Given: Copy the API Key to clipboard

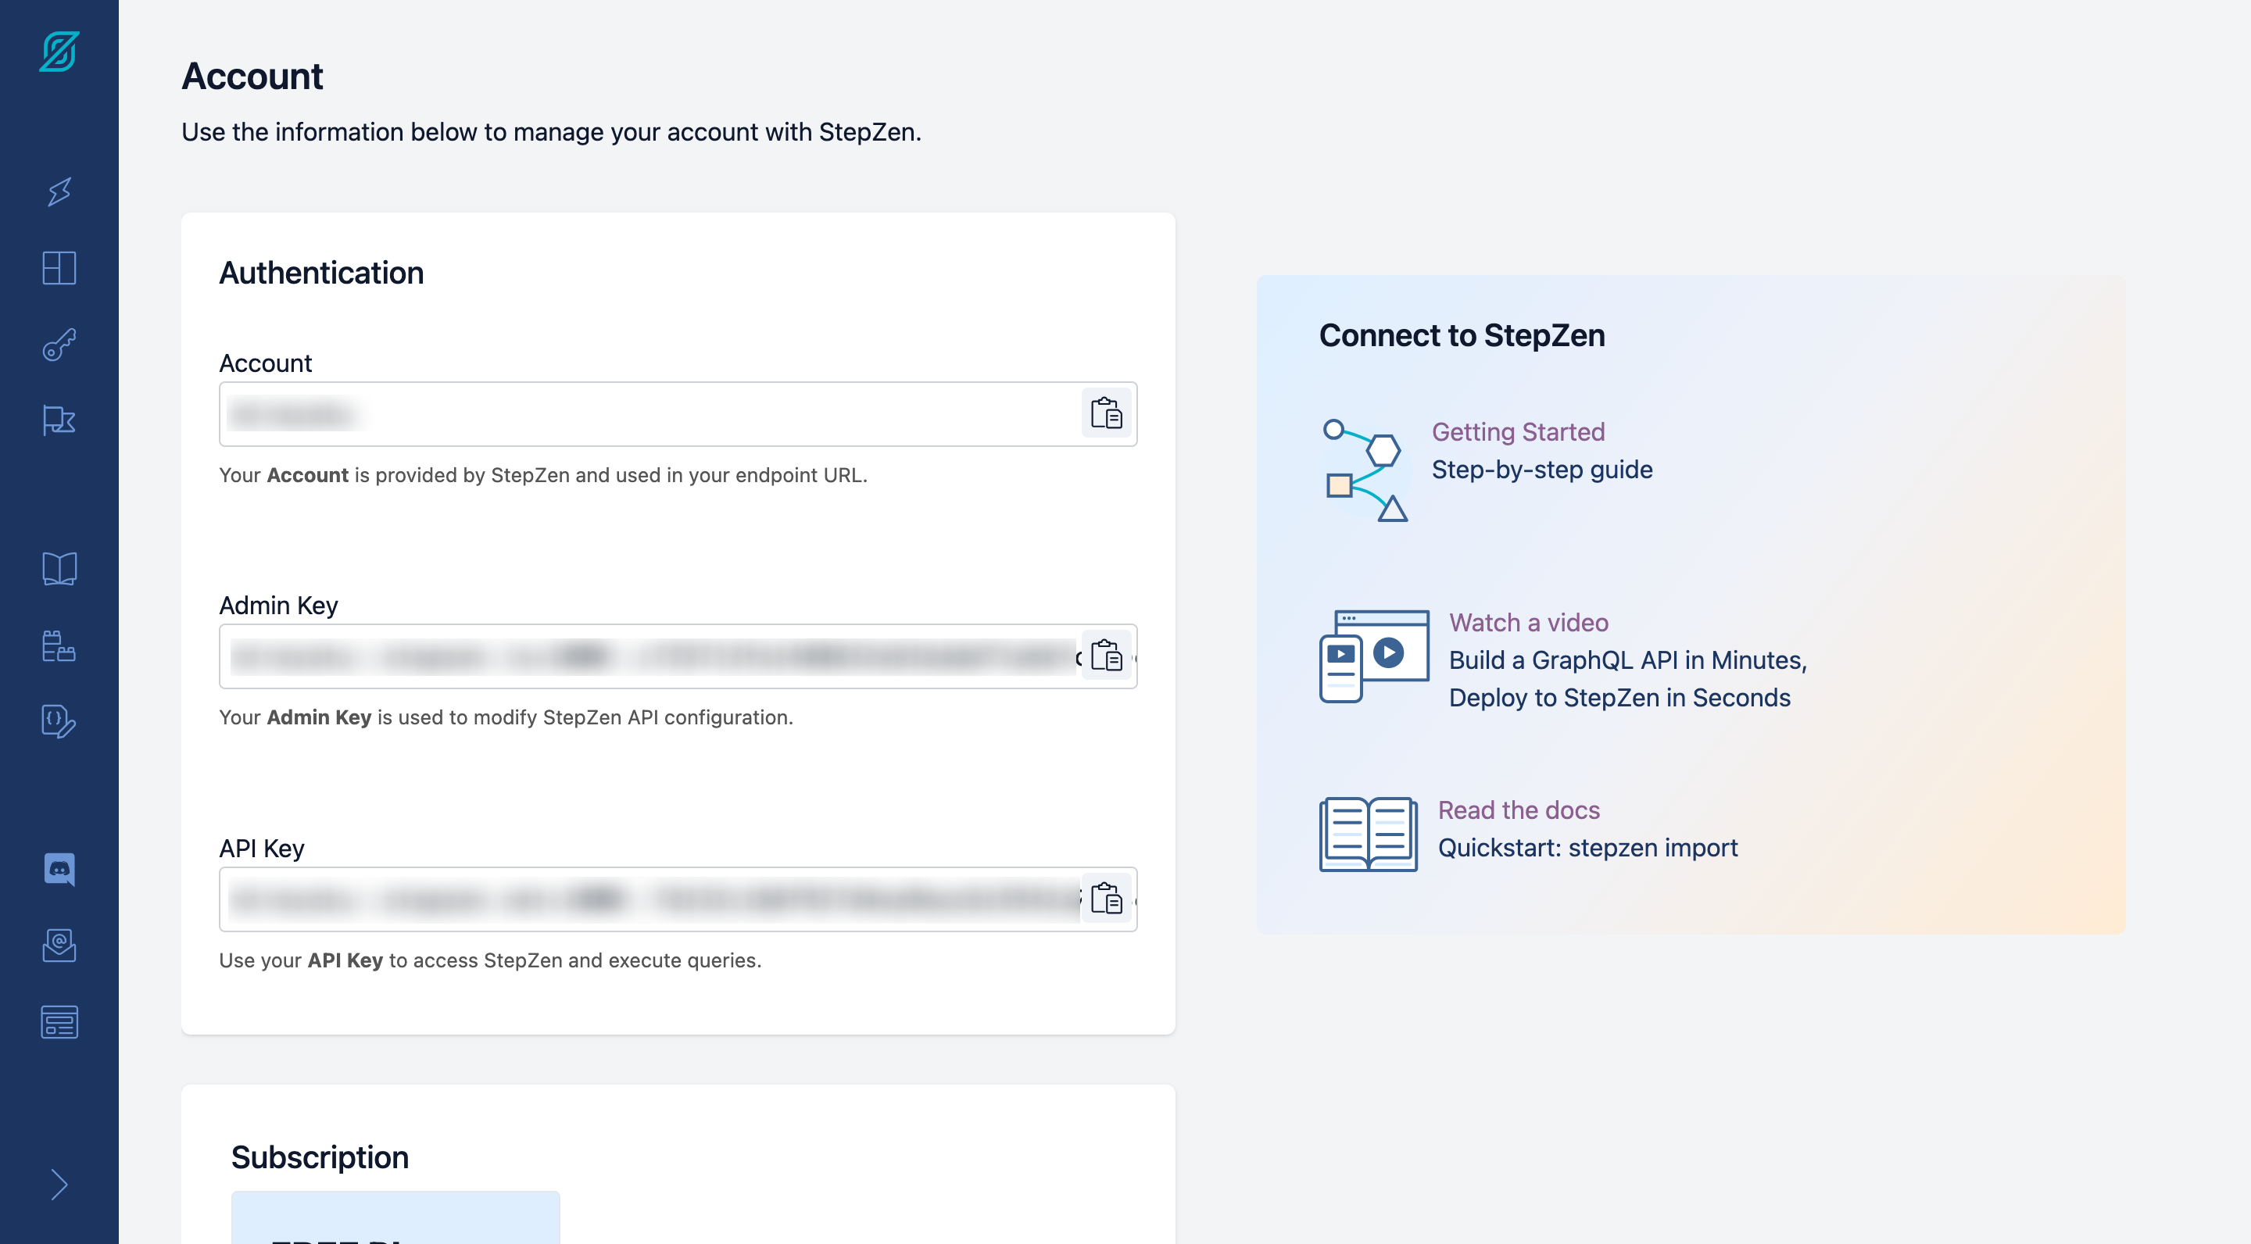Looking at the screenshot, I should (x=1105, y=898).
